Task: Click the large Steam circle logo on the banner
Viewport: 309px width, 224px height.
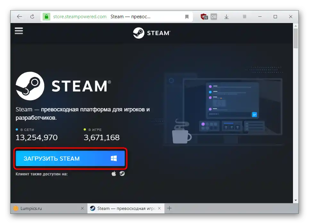Action: pyautogui.click(x=30, y=86)
